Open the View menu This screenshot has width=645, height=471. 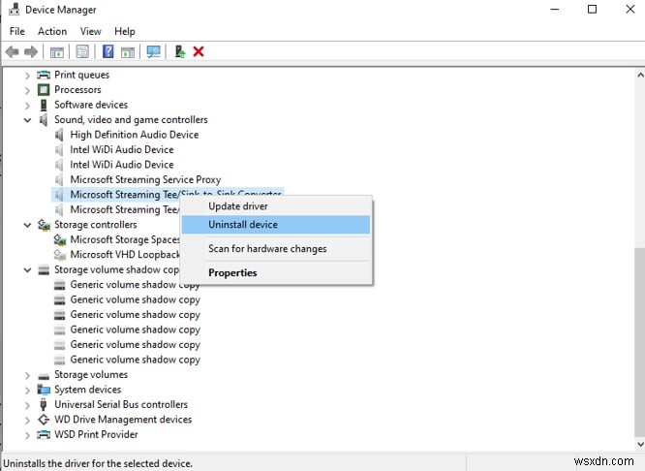(90, 31)
